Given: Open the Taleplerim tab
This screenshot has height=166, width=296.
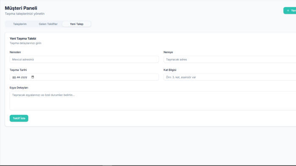Looking at the screenshot, I should pyautogui.click(x=20, y=24).
